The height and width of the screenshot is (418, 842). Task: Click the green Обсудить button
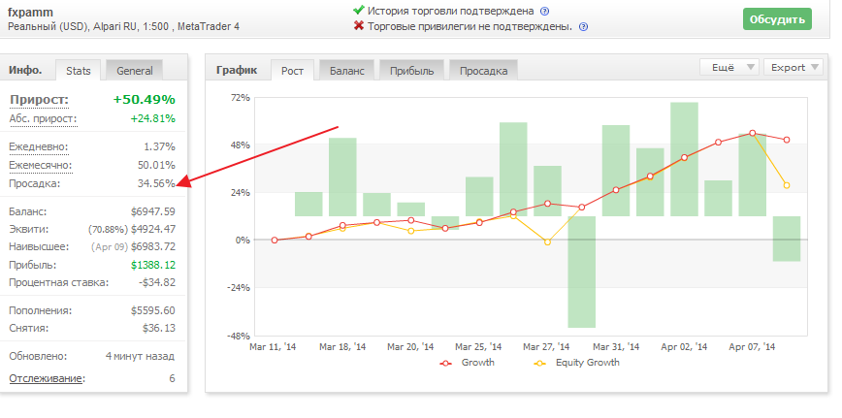[778, 19]
